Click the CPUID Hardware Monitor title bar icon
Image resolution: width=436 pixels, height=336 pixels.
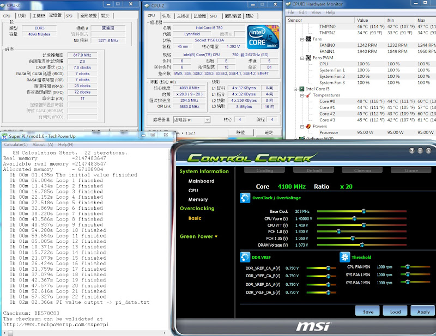click(x=288, y=4)
